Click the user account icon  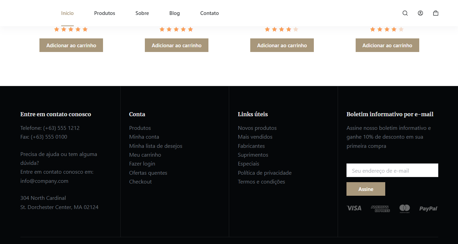420,13
